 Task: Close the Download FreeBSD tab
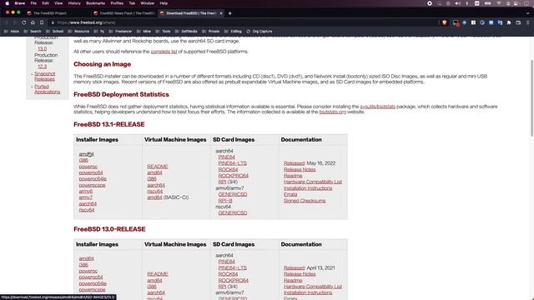pos(221,13)
